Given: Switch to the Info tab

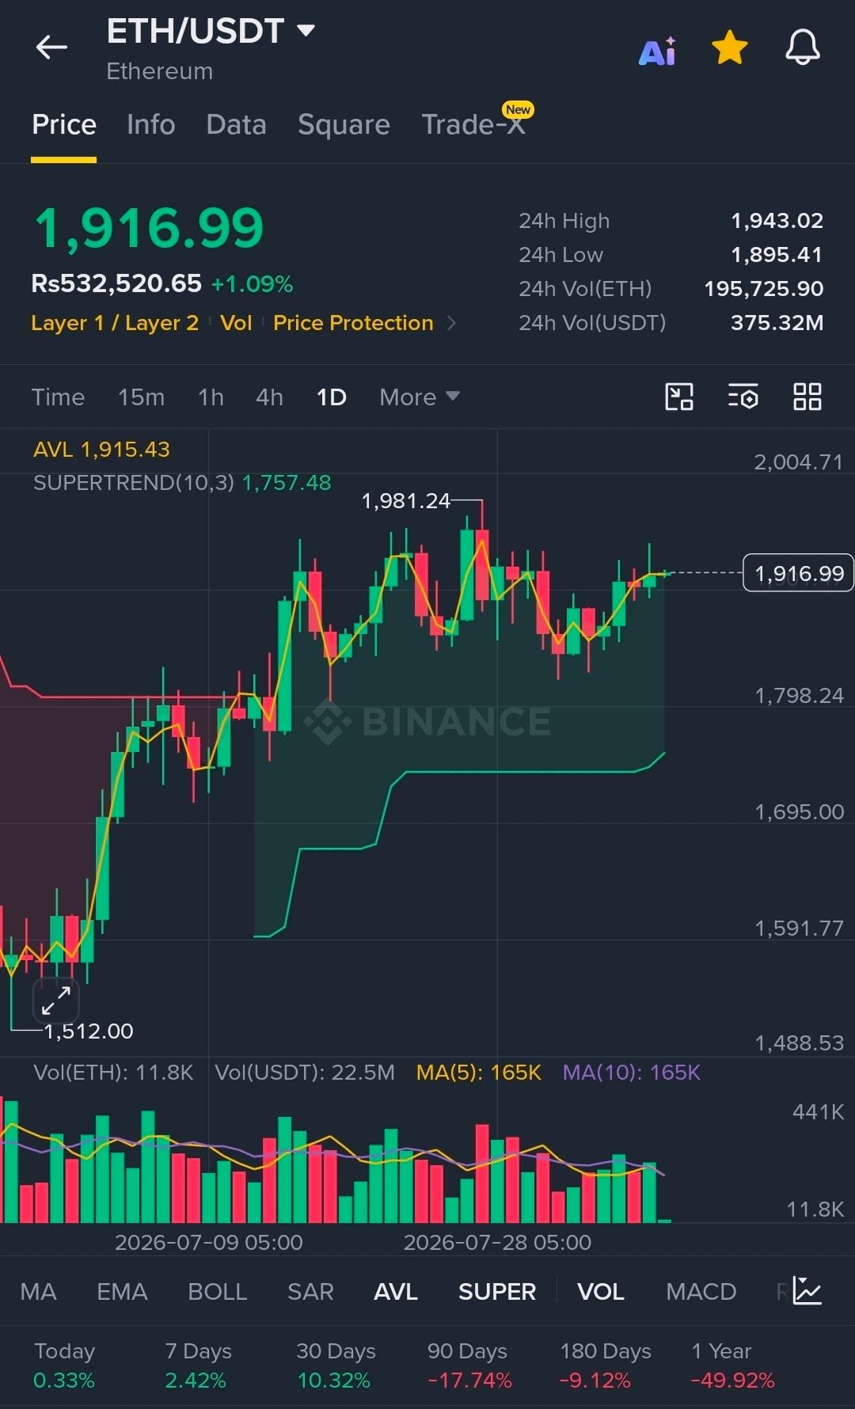Looking at the screenshot, I should 151,124.
